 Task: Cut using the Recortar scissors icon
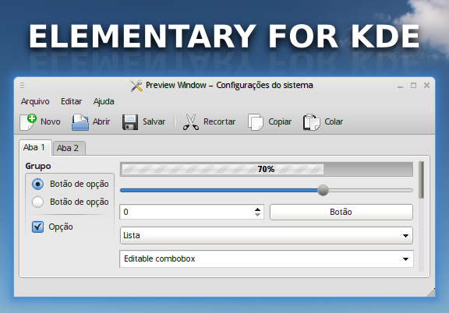tap(191, 122)
